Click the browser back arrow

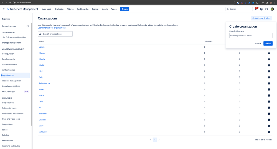(x=2, y=3)
